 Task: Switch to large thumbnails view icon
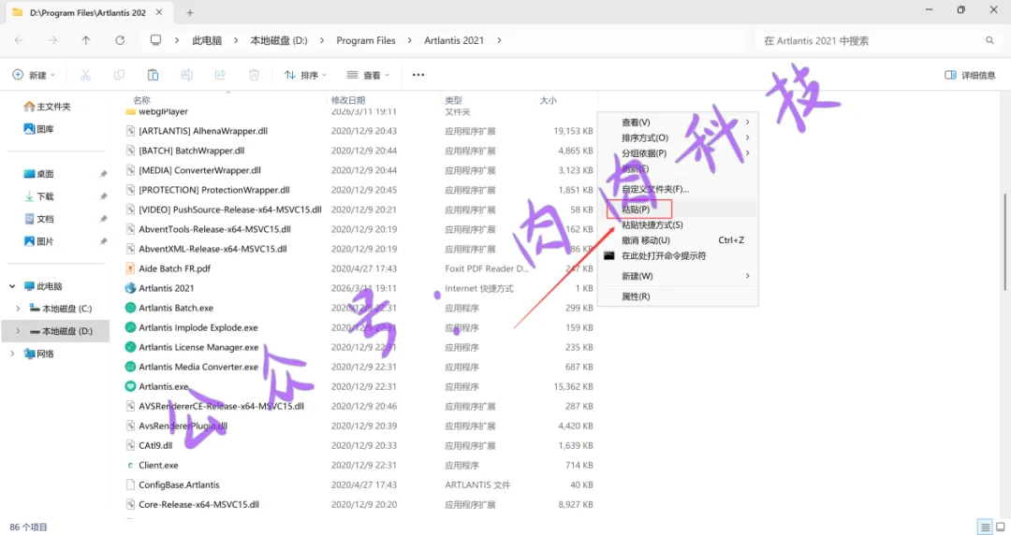1001,527
